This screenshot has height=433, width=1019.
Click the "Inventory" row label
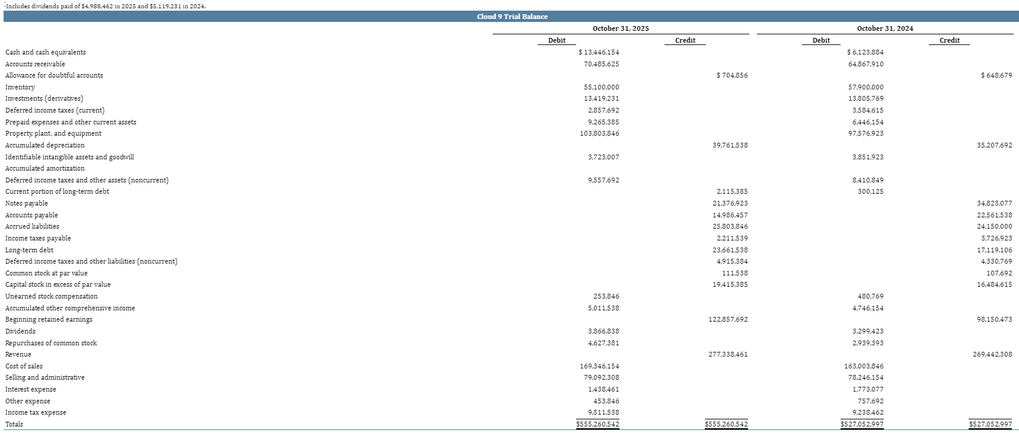pos(20,87)
